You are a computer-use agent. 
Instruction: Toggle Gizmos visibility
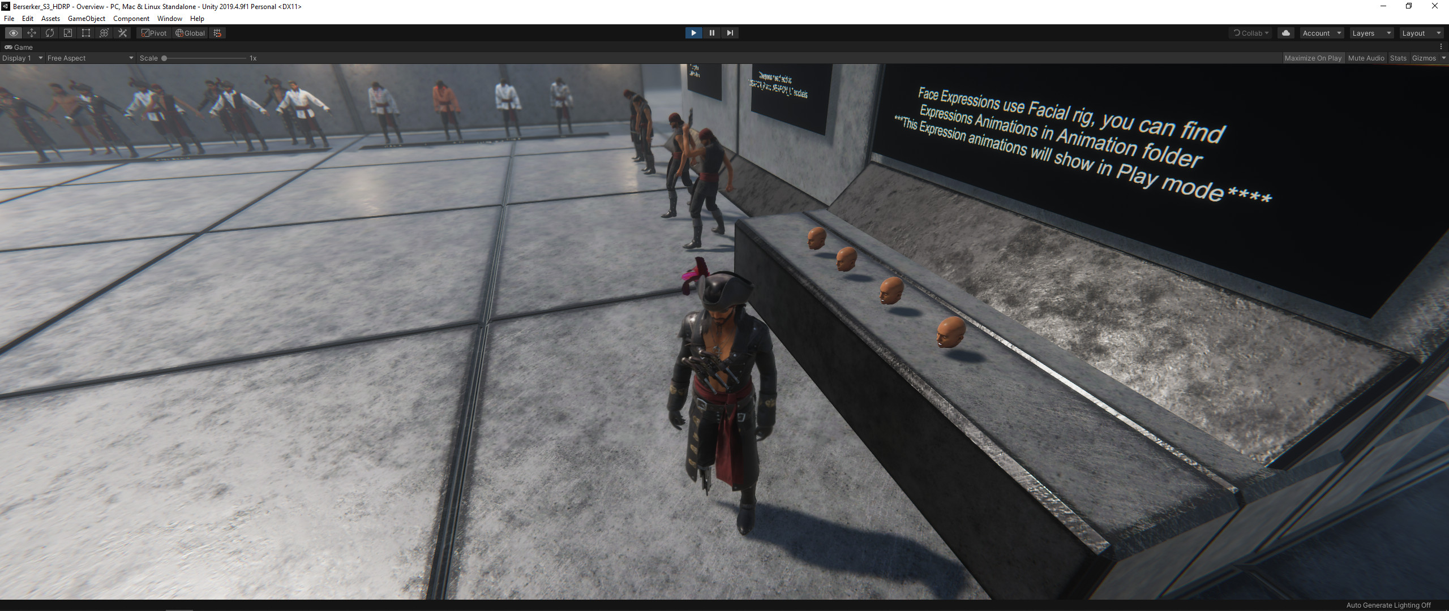[x=1424, y=58]
